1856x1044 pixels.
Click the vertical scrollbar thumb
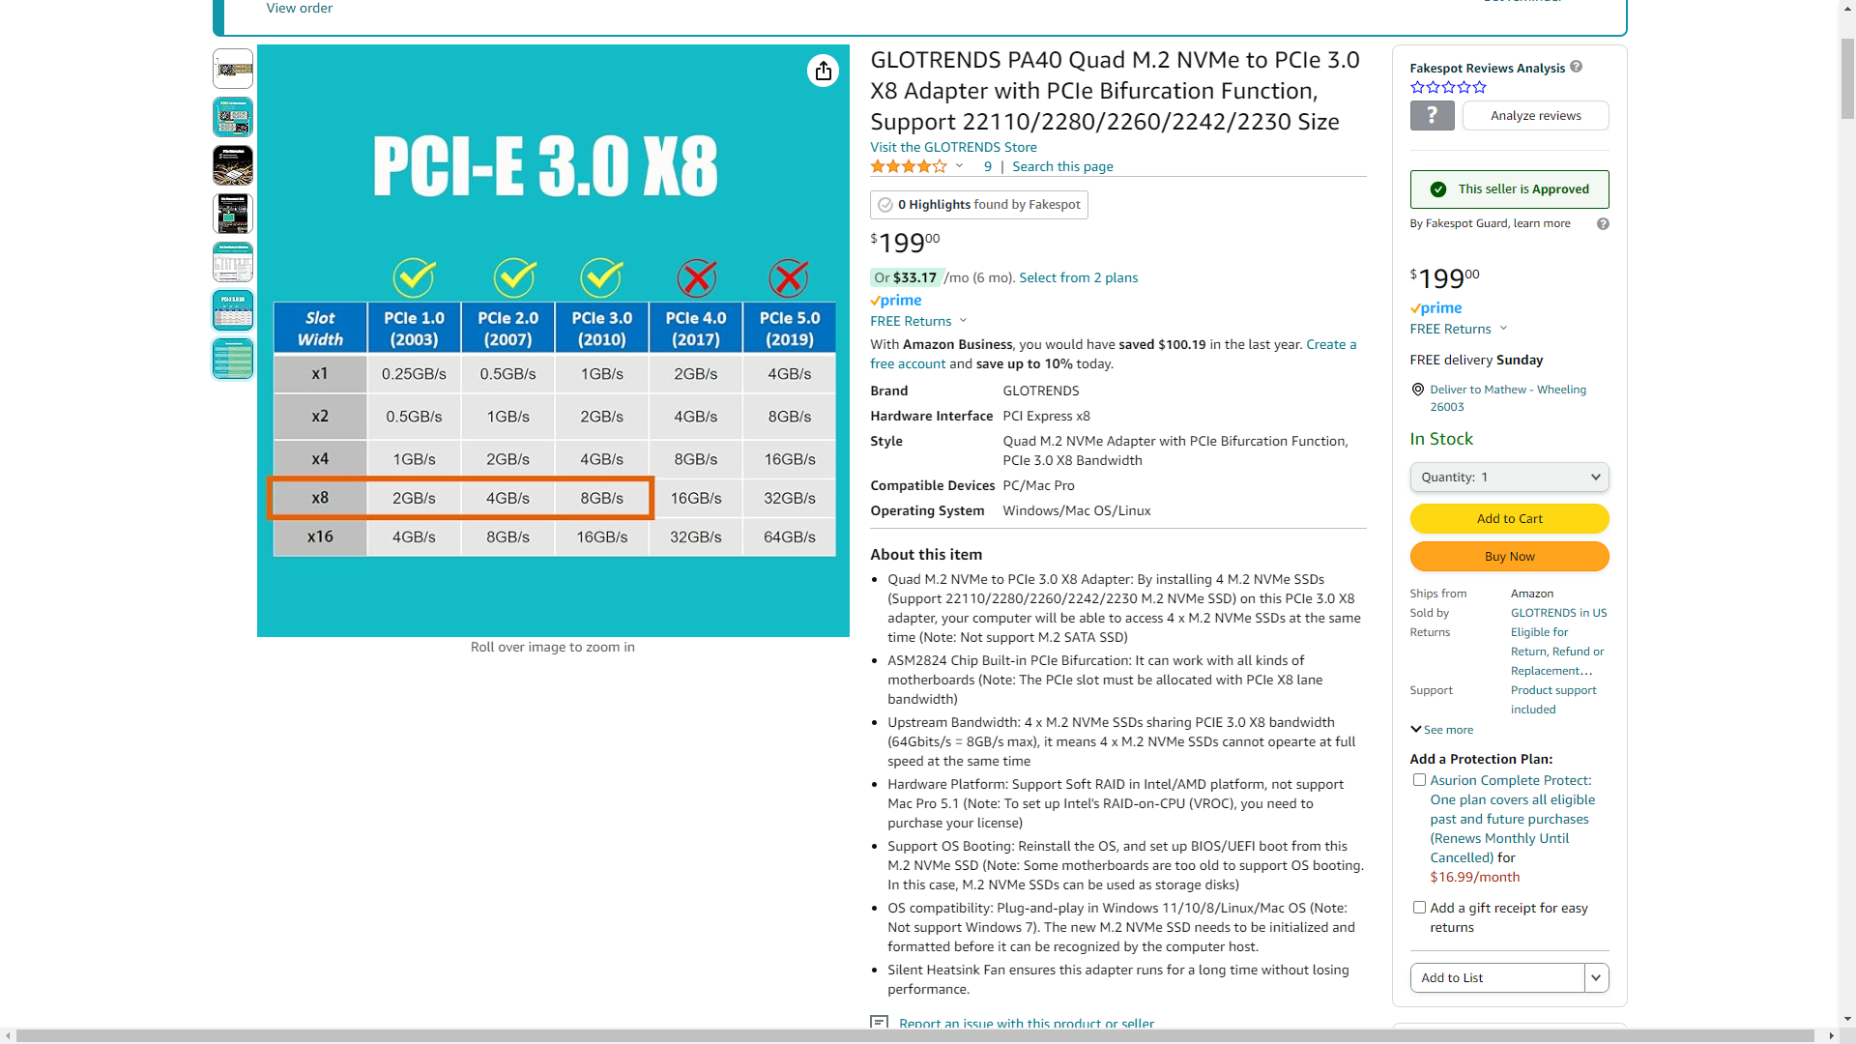pyautogui.click(x=1847, y=77)
